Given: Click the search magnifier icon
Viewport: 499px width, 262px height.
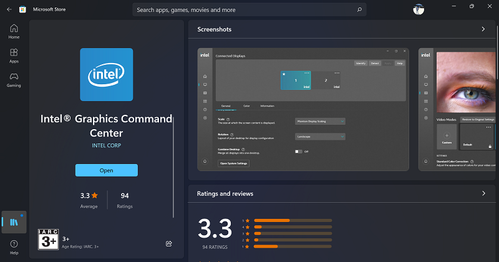Looking at the screenshot, I should click(359, 9).
